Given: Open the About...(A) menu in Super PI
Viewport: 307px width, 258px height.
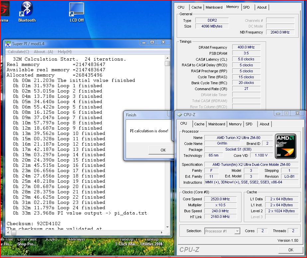Looking at the screenshot, I should point(44,52).
